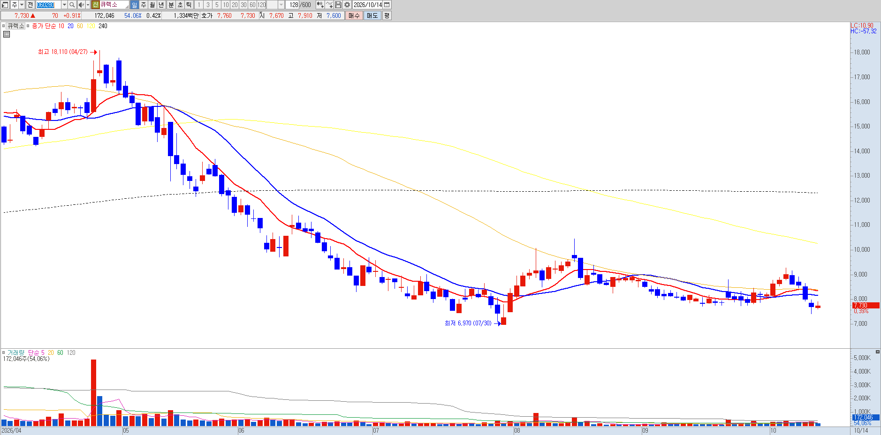Click the 30 interval button

(243, 5)
